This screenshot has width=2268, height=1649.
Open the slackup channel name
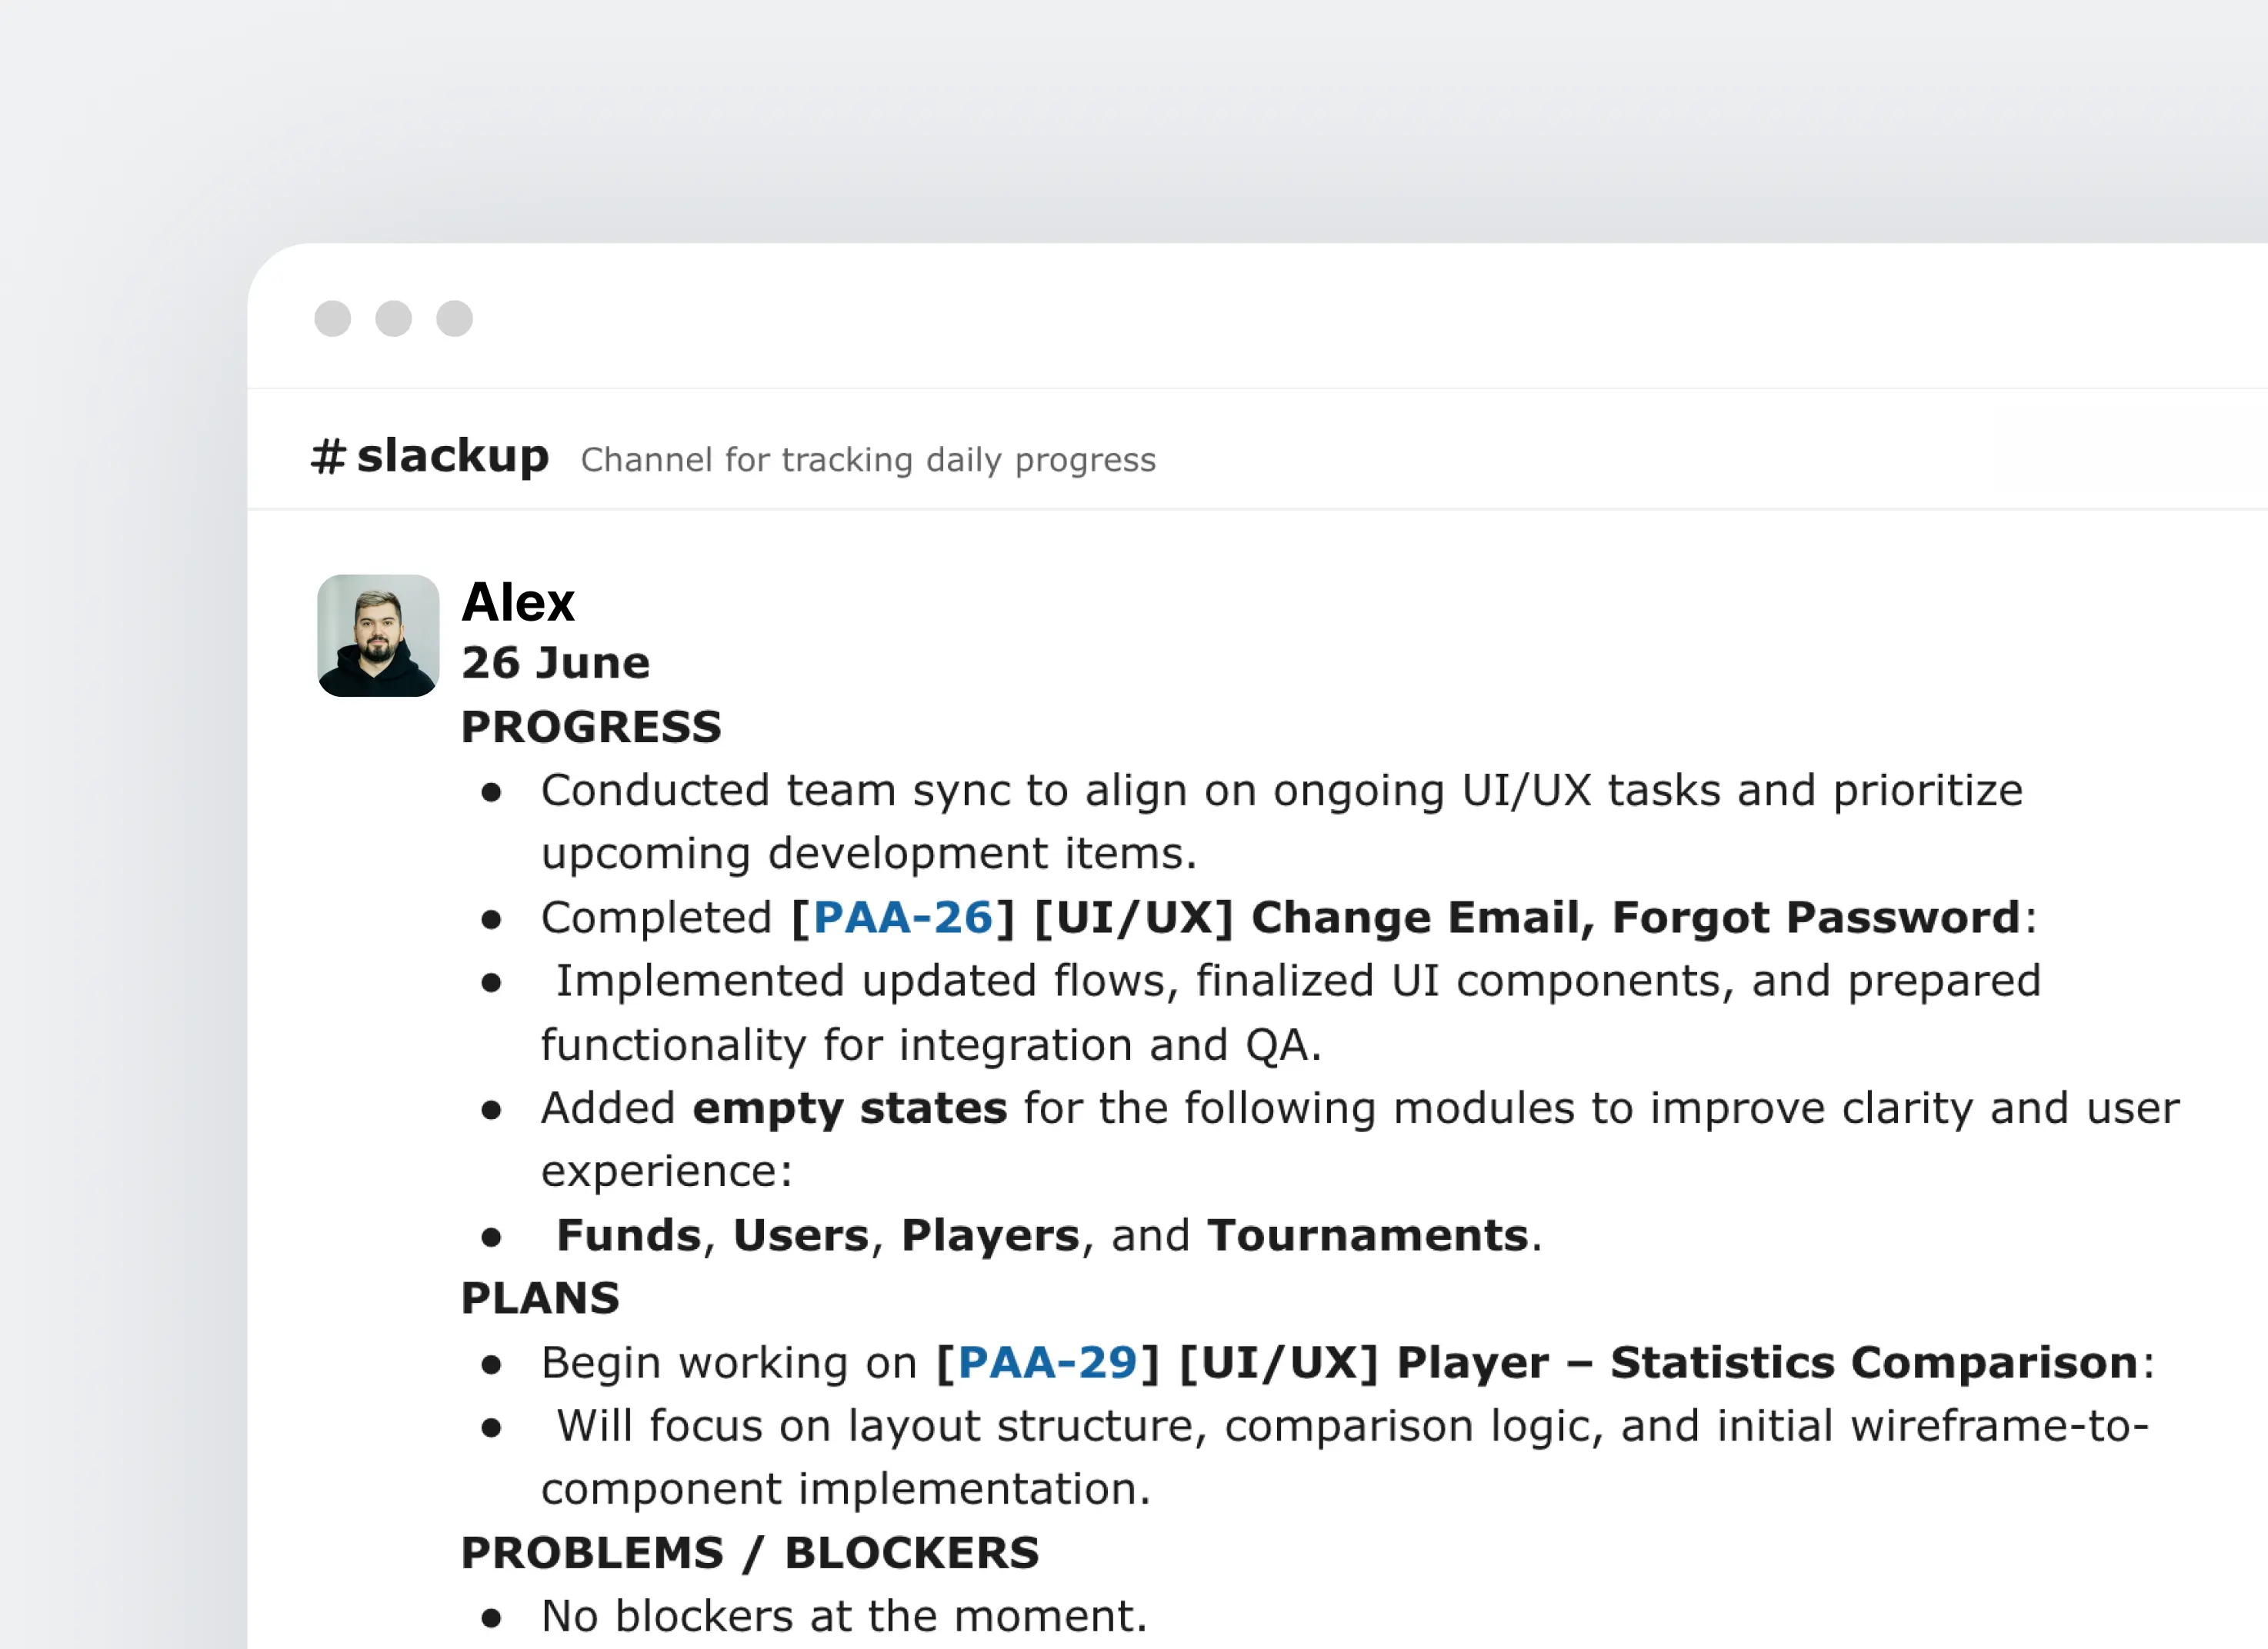pyautogui.click(x=453, y=457)
